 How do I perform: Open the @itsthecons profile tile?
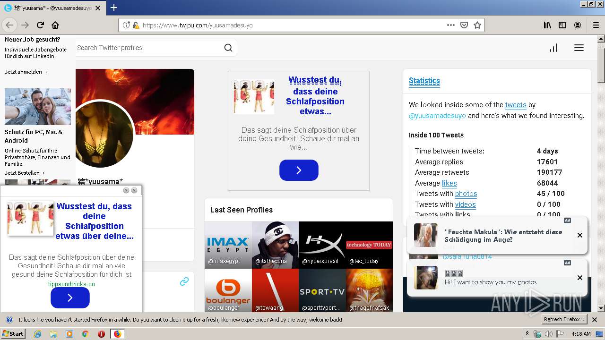275,245
